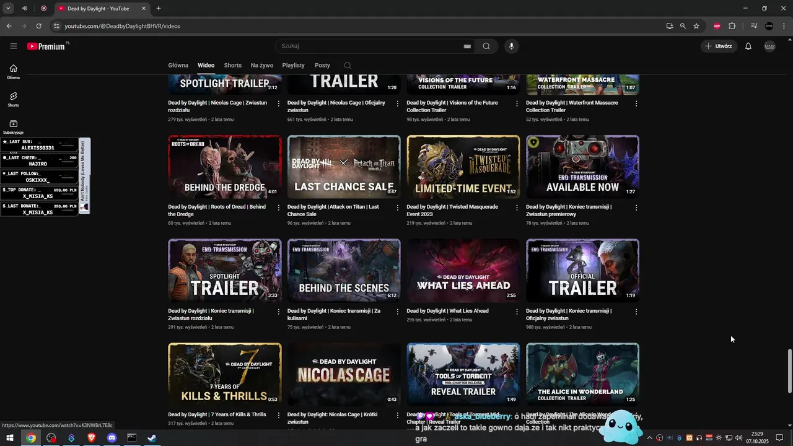793x446 pixels.
Task: Play the Nicolas Cage teaser thumbnail
Action: (x=344, y=374)
